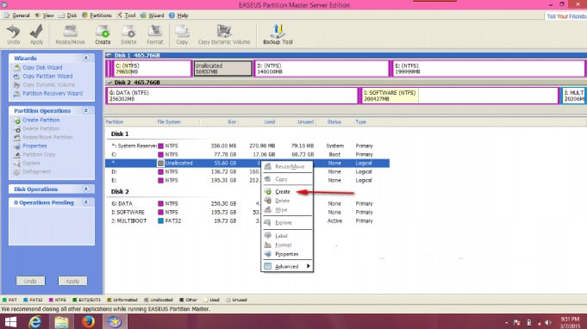Sort by the Size column header
The height and width of the screenshot is (329, 587).
[x=231, y=122]
